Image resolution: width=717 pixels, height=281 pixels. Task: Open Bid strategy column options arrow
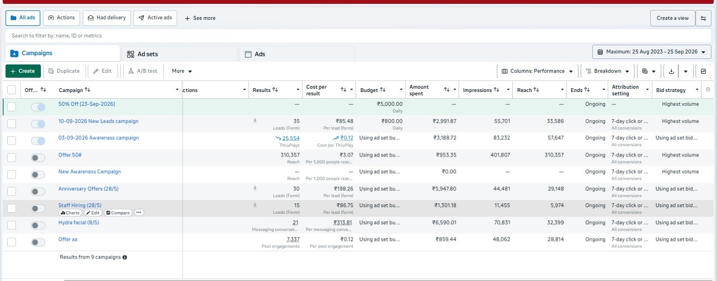[697, 90]
